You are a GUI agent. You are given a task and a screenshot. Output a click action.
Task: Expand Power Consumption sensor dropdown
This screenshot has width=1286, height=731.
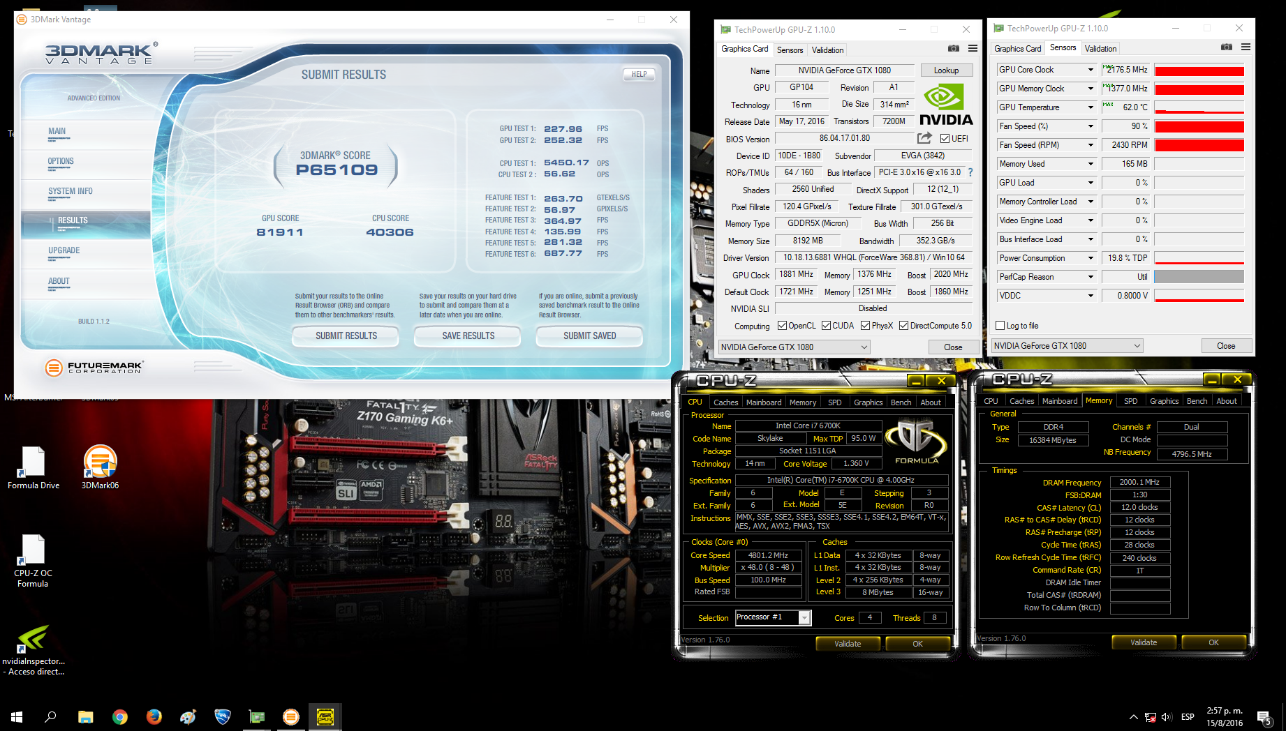coord(1091,258)
